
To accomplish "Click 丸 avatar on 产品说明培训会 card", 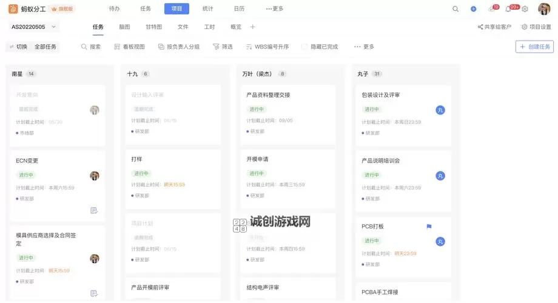I will [x=440, y=176].
